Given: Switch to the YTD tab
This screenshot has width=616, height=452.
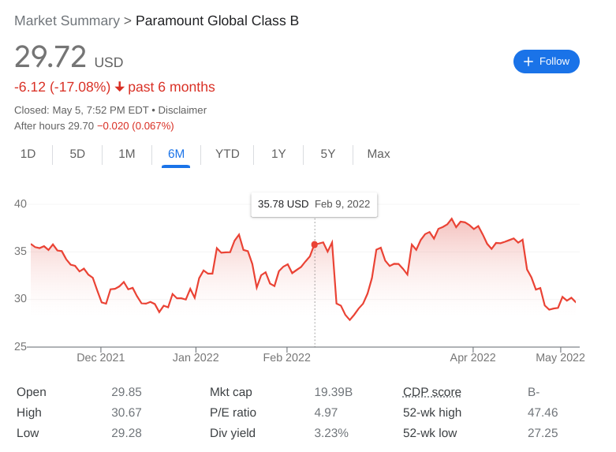Looking at the screenshot, I should [x=227, y=154].
